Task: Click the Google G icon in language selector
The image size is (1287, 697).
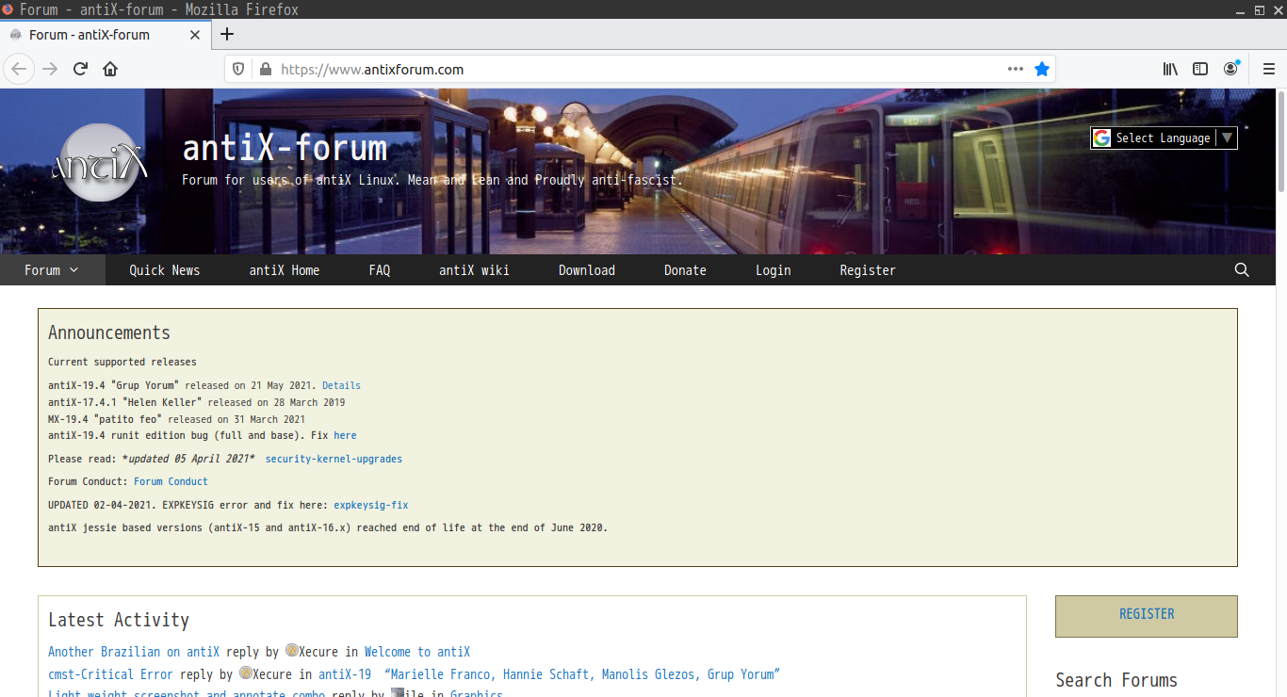Action: click(x=1102, y=138)
